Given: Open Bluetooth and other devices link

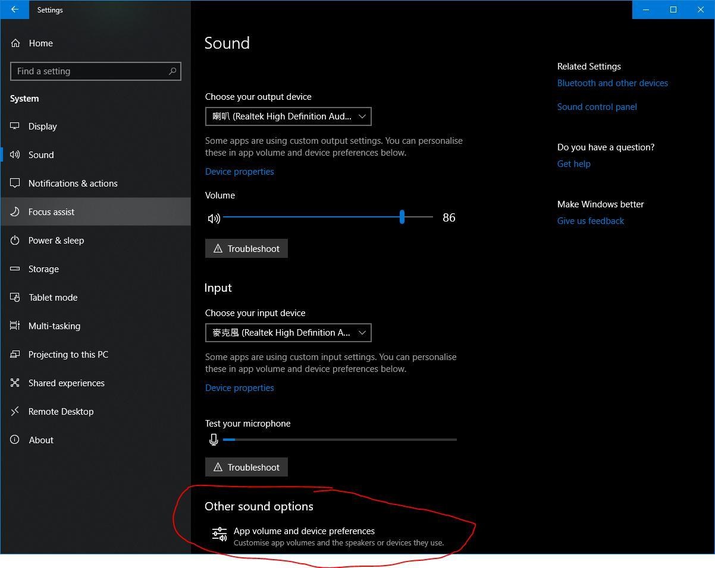Looking at the screenshot, I should click(x=612, y=83).
